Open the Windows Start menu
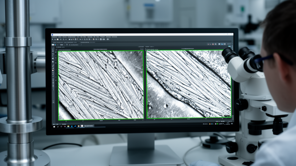 pyautogui.click(x=54, y=127)
